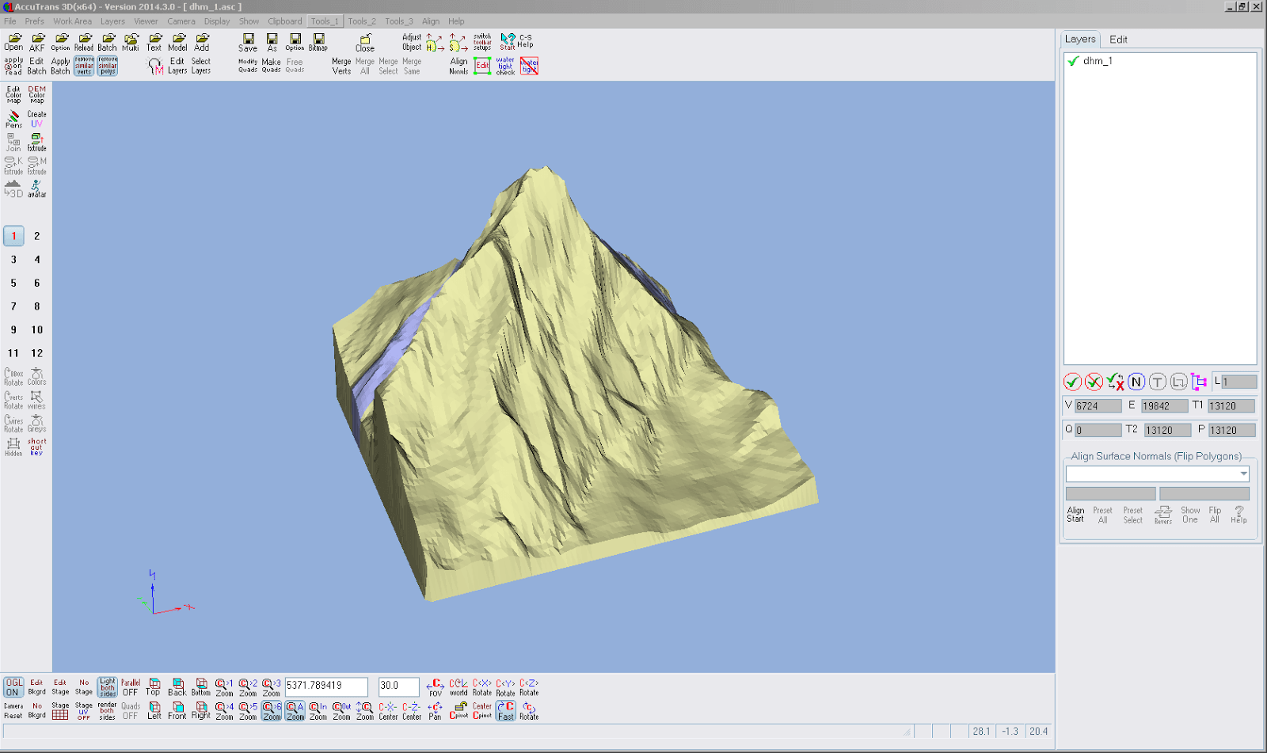Open the Camera menu

[x=181, y=21]
